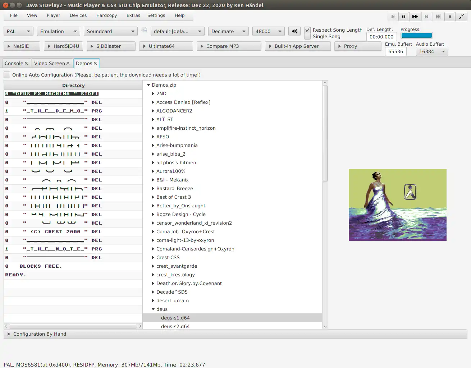Switch to the Video Screen tab
The width and height of the screenshot is (471, 368).
49,63
